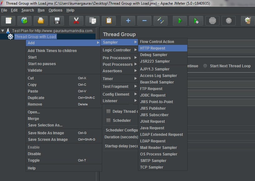Choose HTTP Request from Sampler submenu
This screenshot has width=255, height=181.
[x=153, y=48]
